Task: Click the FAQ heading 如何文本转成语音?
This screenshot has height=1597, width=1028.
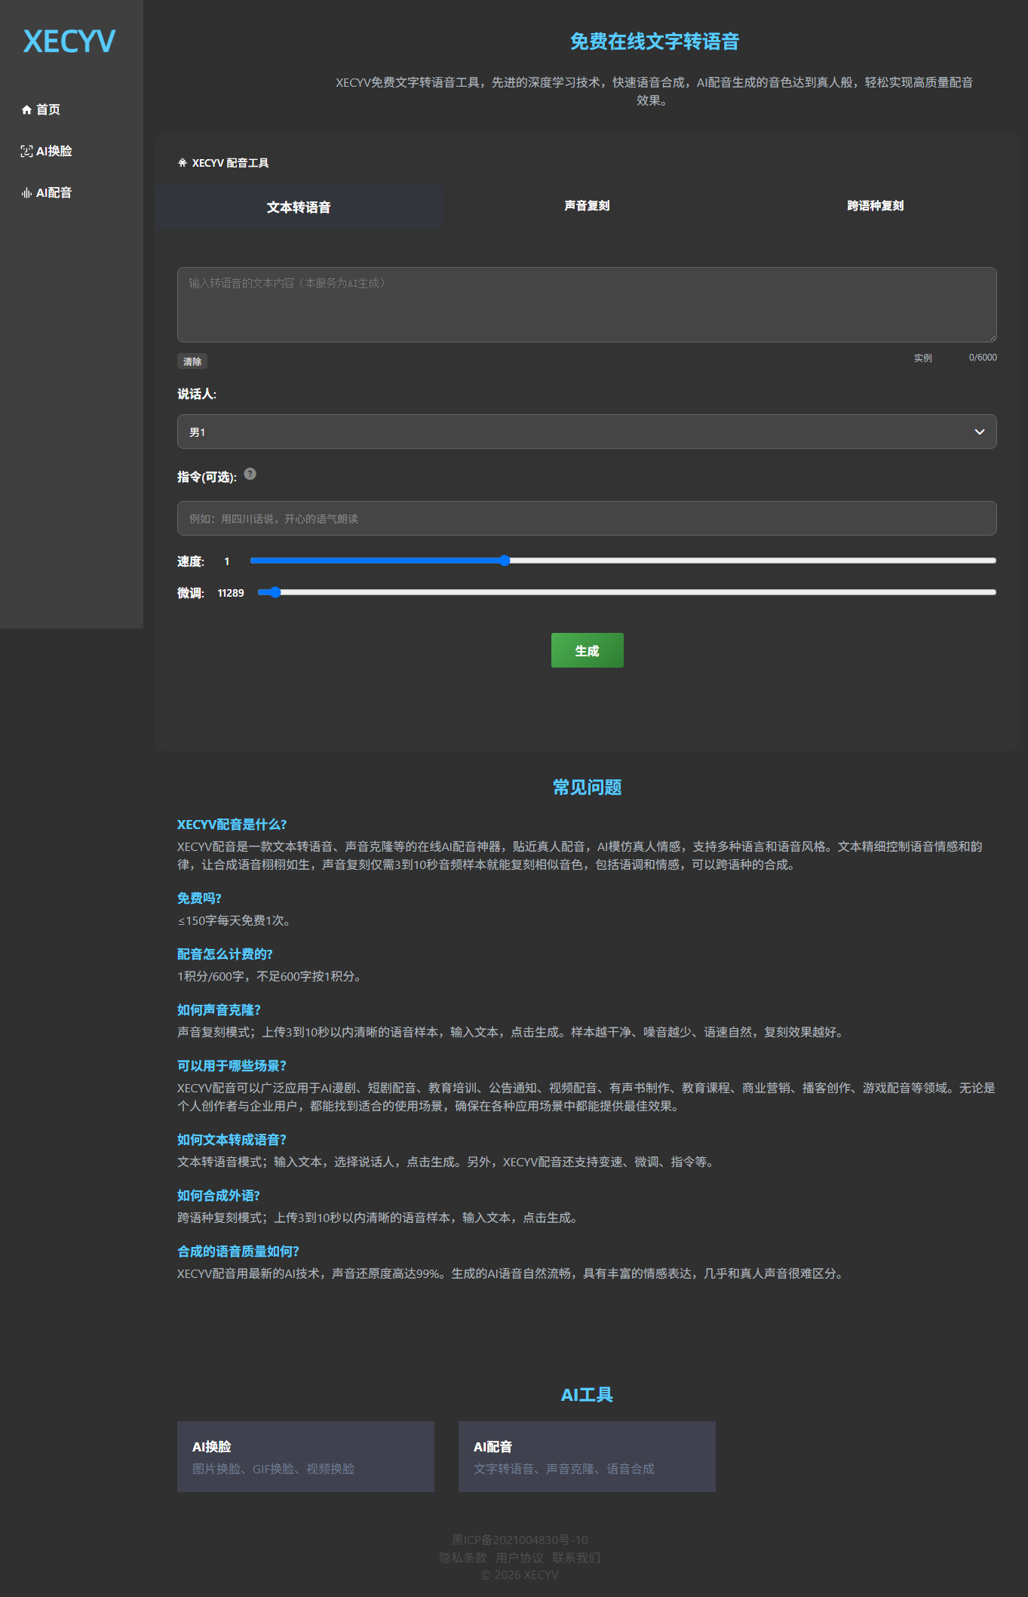Action: coord(232,1140)
